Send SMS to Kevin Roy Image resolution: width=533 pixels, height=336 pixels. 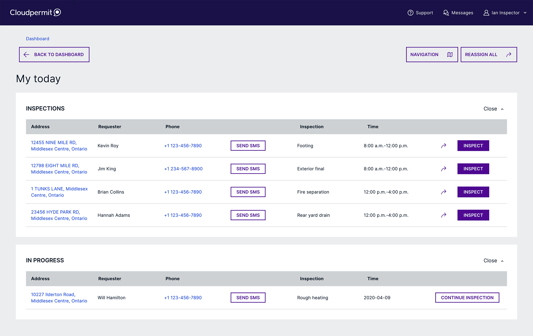tap(248, 146)
